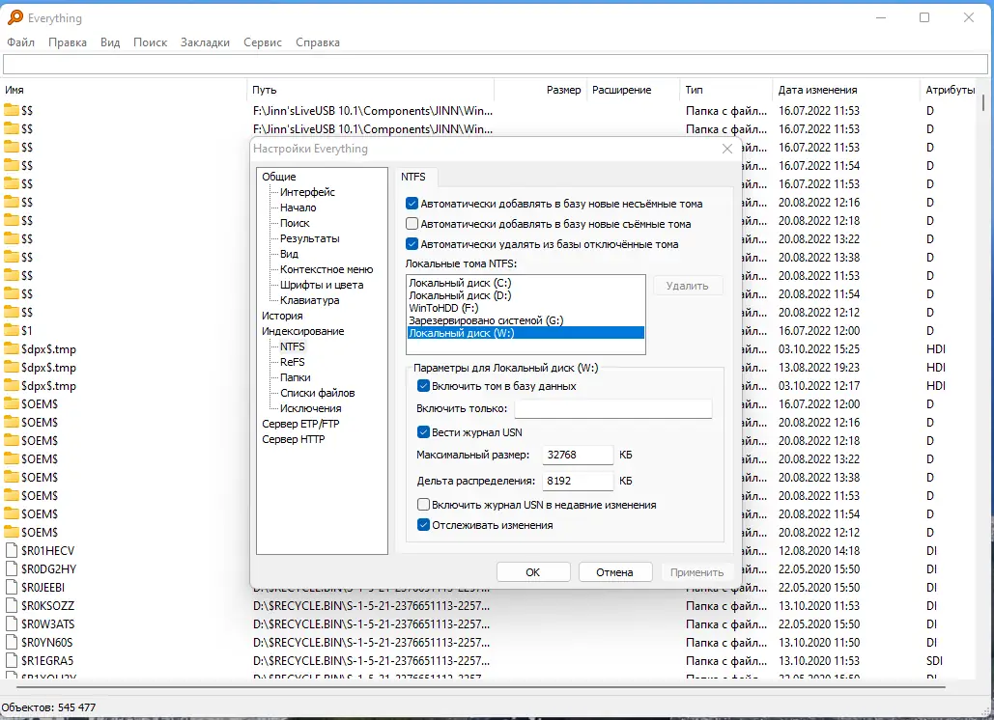Select ReFS in settings tree
The width and height of the screenshot is (994, 720).
click(x=293, y=362)
